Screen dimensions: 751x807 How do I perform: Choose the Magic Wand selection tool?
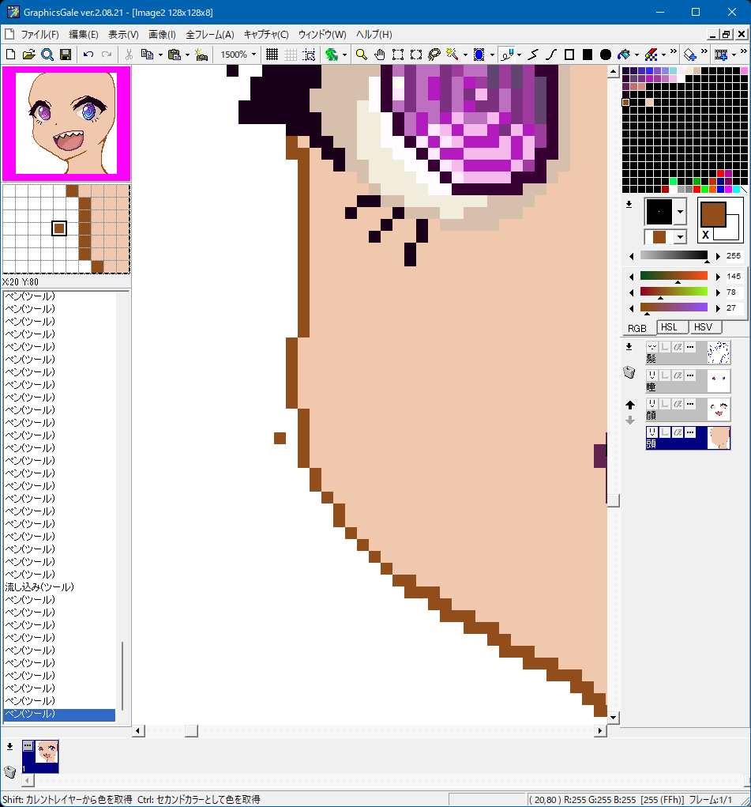(x=452, y=55)
